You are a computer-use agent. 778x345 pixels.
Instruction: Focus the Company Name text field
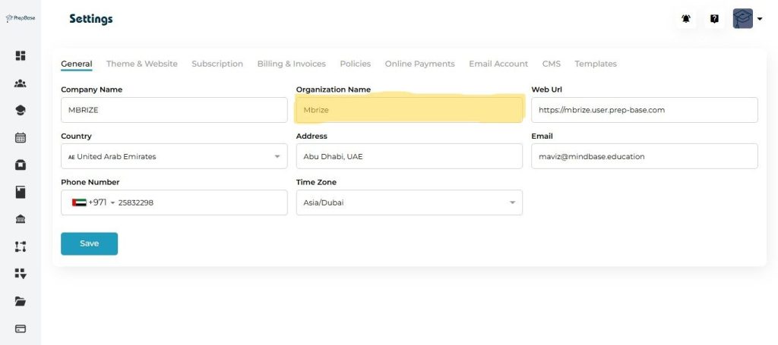pos(173,110)
